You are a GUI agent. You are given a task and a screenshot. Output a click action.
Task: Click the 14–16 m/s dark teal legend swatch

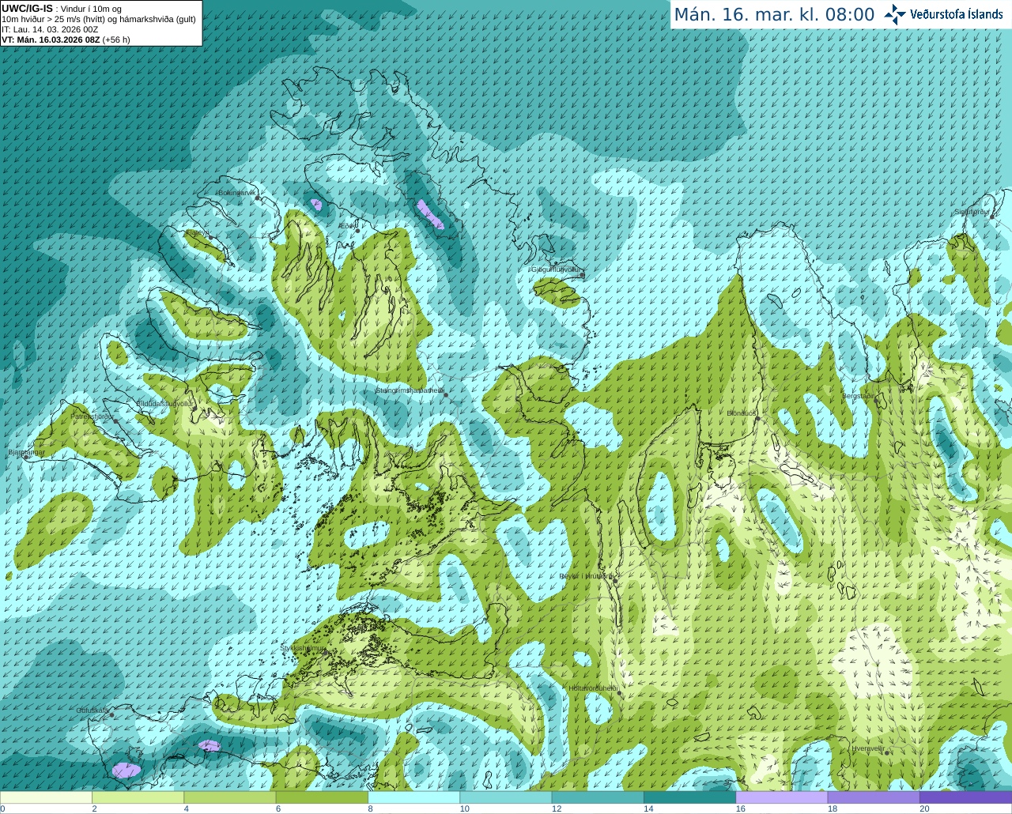point(689,797)
